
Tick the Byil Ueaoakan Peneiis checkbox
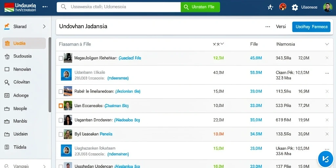[61, 134]
